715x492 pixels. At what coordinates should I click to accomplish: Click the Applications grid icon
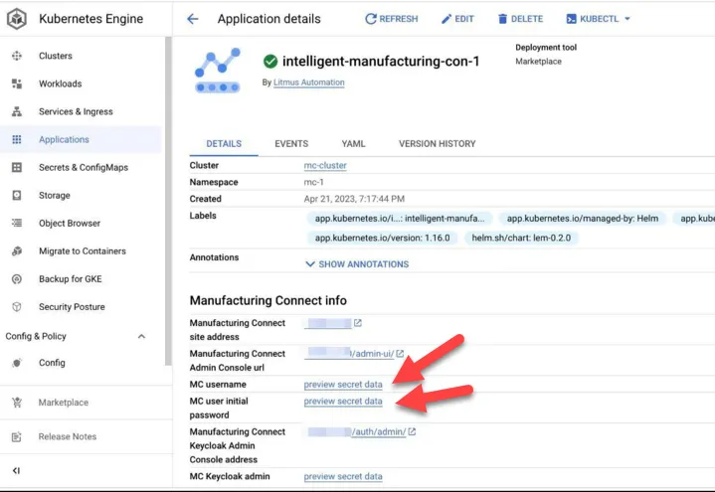(17, 139)
